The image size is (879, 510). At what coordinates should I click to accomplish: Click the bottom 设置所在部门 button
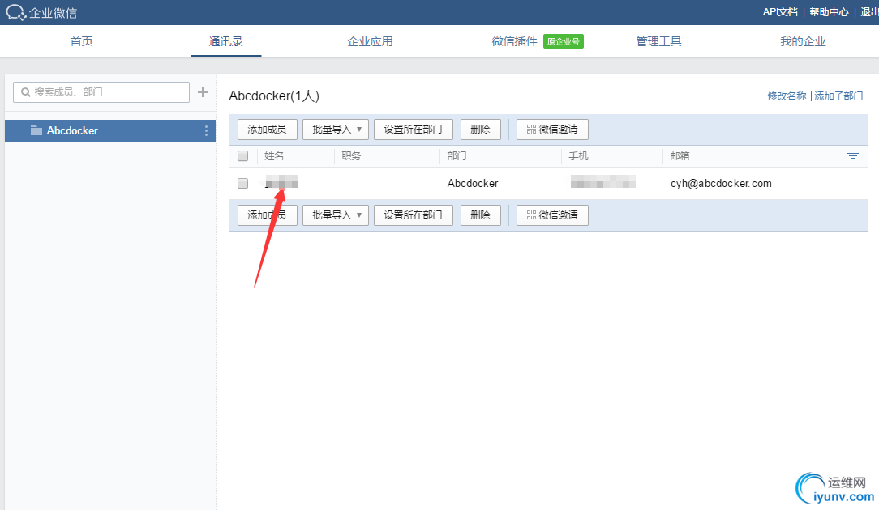pyautogui.click(x=414, y=215)
